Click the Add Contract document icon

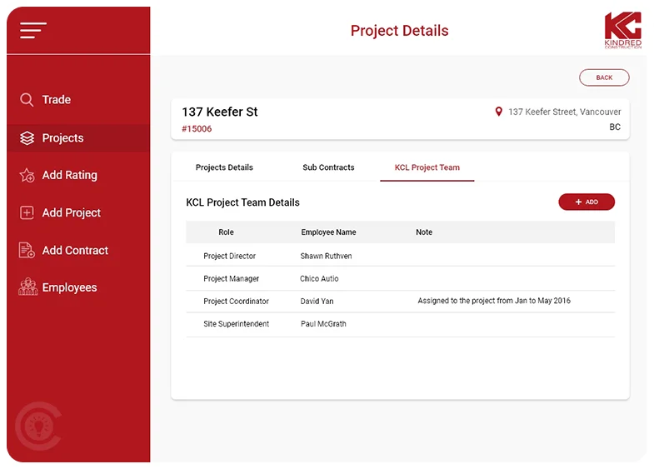tap(27, 251)
